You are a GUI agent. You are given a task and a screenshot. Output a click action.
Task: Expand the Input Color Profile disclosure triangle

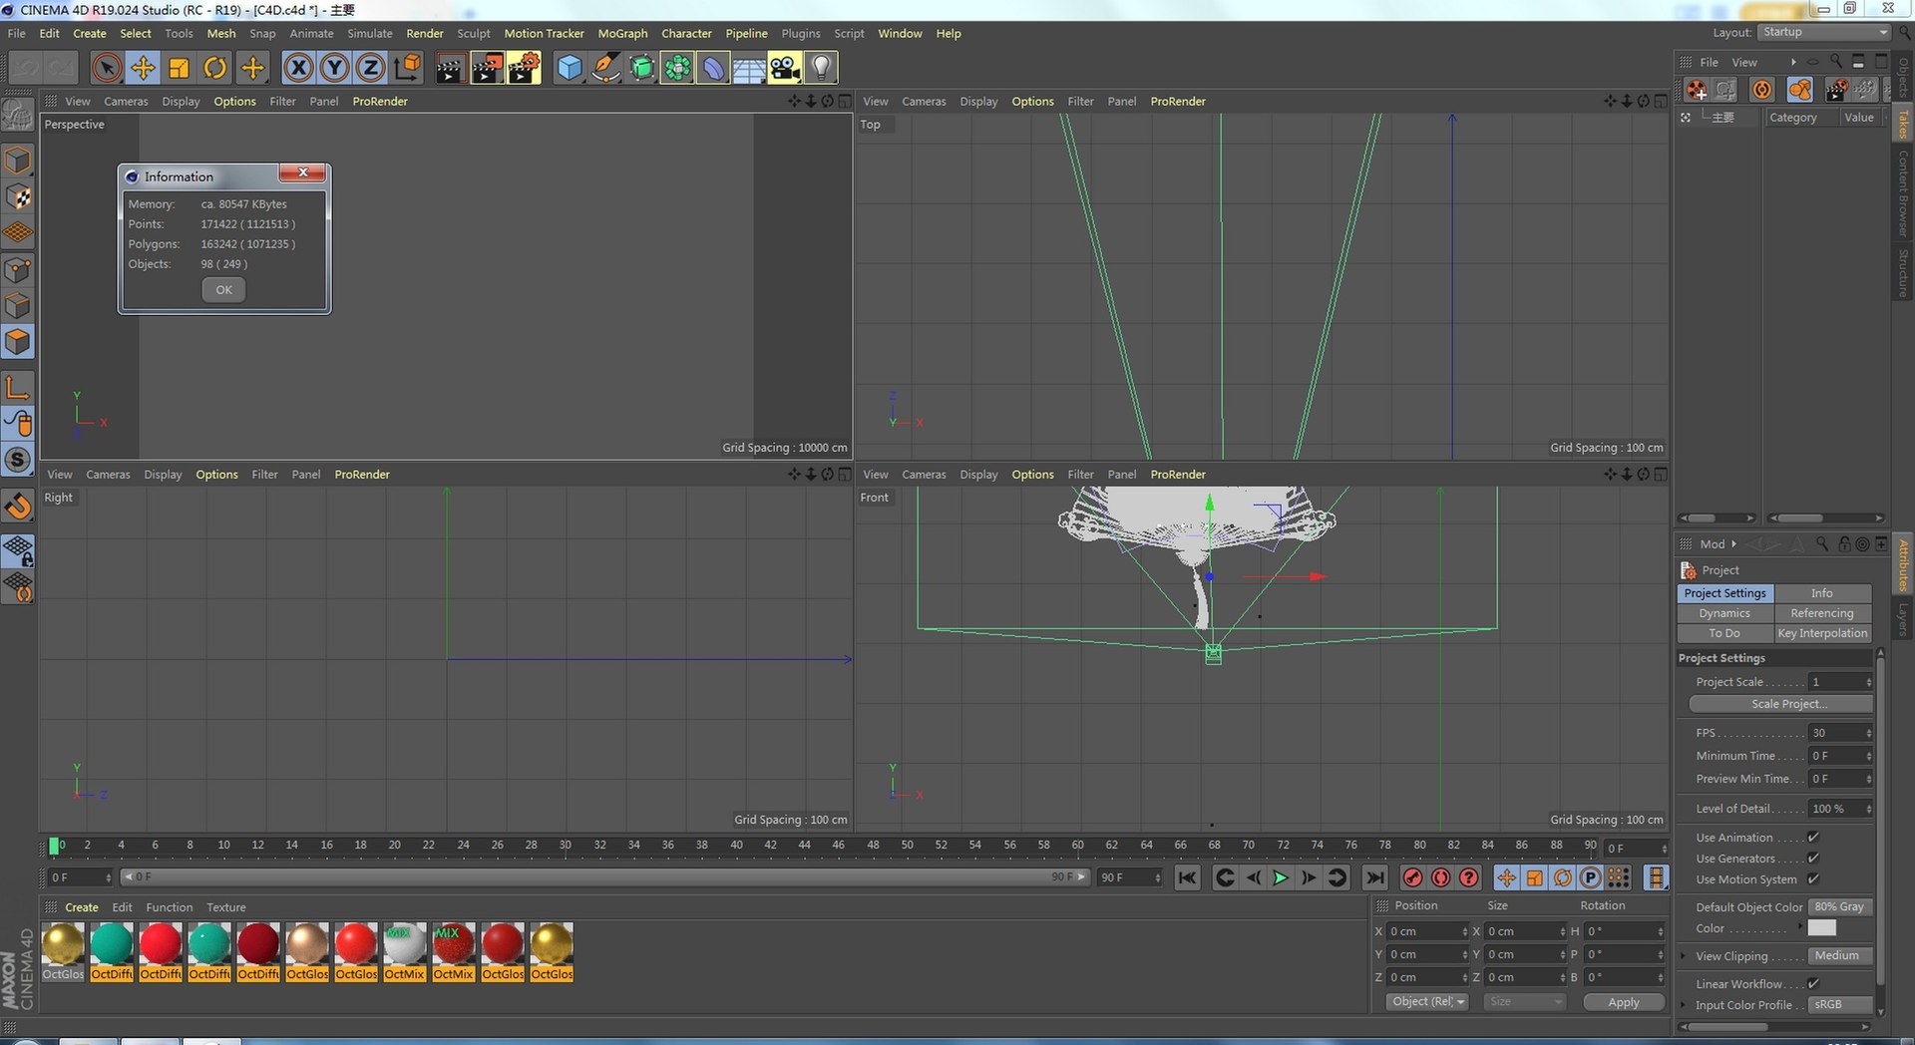pos(1684,1005)
